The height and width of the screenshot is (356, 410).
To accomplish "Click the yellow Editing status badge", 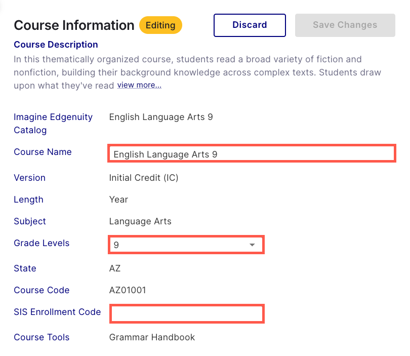I will coord(160,25).
